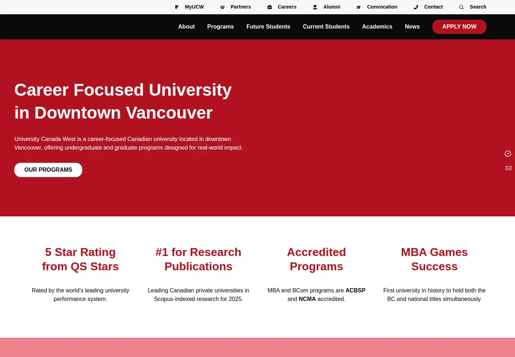Click the Careers briefcase icon
The width and height of the screenshot is (515, 357).
tap(270, 7)
